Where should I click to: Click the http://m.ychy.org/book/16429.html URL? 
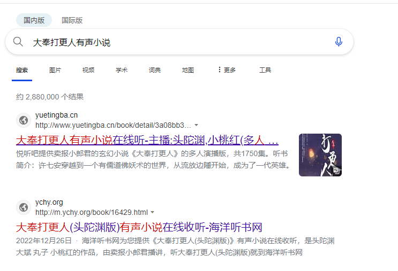click(x=92, y=212)
